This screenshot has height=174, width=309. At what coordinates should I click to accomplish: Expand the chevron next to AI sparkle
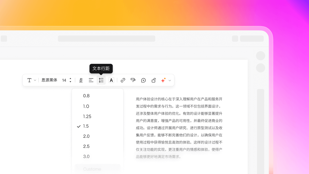pos(170,81)
